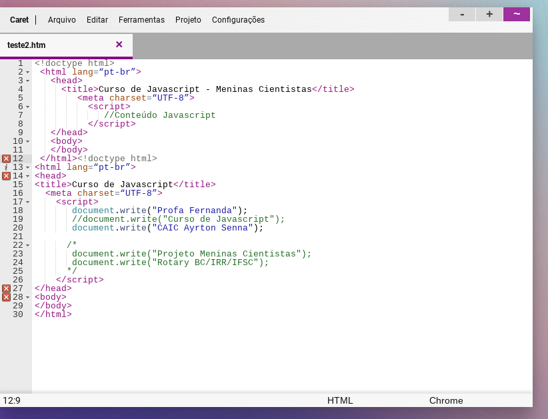Click the info icon on line 13
The image size is (548, 419).
tap(6, 167)
